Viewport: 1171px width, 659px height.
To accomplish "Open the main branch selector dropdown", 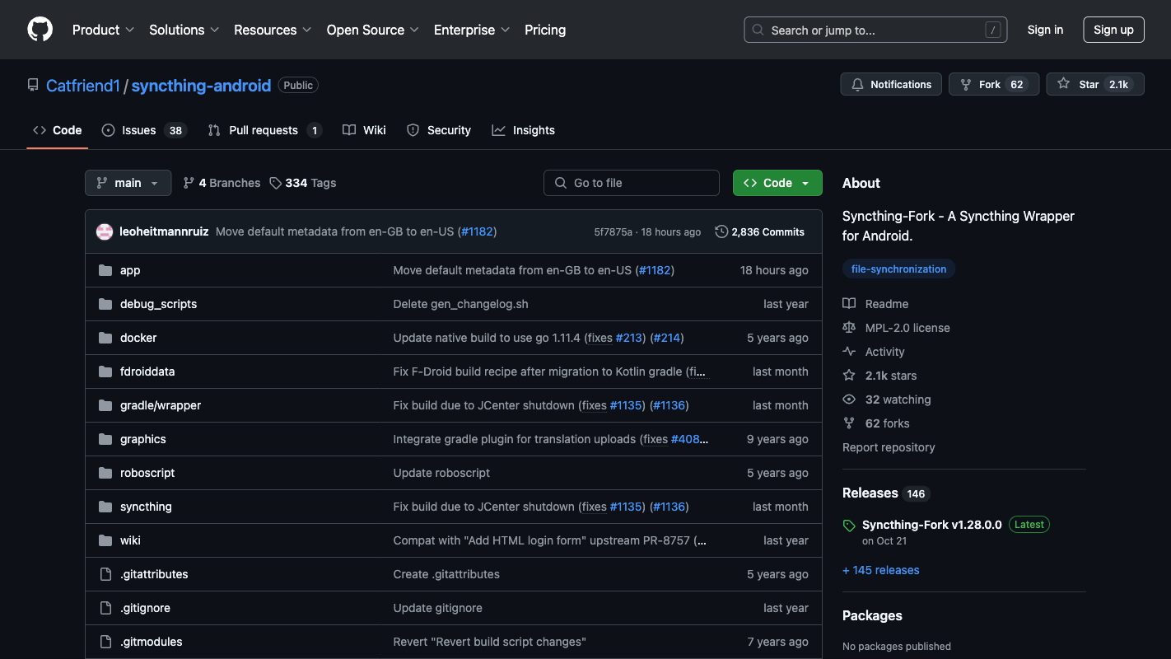I will pos(128,183).
